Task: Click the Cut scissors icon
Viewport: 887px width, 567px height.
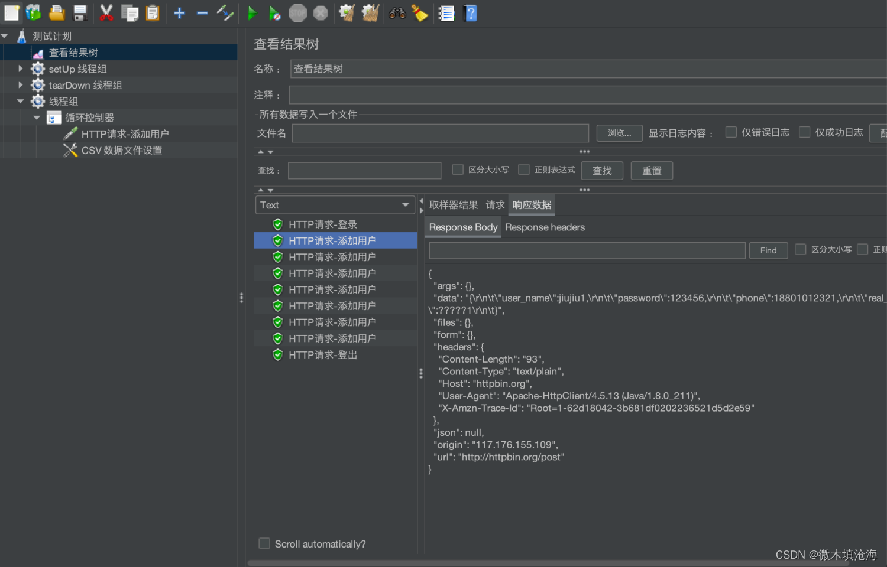Action: point(106,13)
